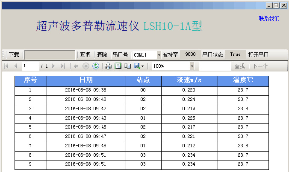
Task: Click the 查找 find button
Action: [239, 66]
